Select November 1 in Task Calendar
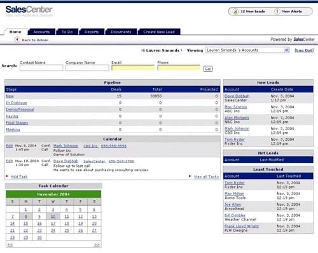The height and width of the screenshot is (253, 318). click(26, 210)
